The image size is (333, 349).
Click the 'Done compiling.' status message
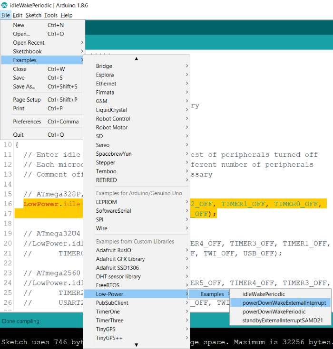click(21, 321)
